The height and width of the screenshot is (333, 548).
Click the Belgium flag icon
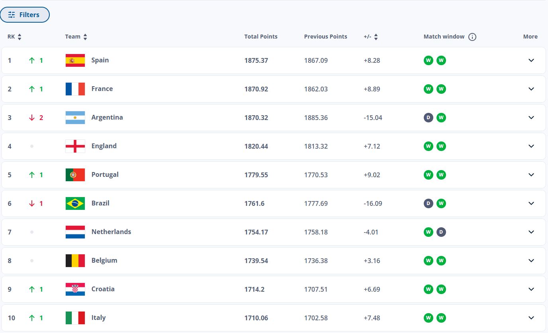tap(75, 261)
